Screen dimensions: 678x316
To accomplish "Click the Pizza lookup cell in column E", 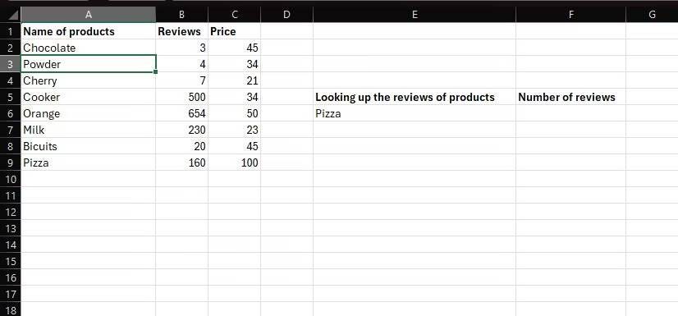I will tap(415, 114).
